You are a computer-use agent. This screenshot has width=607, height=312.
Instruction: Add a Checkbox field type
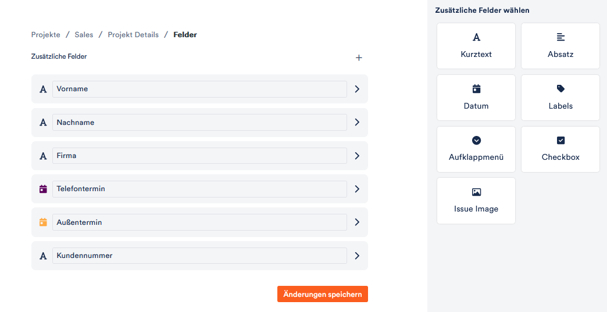point(560,149)
